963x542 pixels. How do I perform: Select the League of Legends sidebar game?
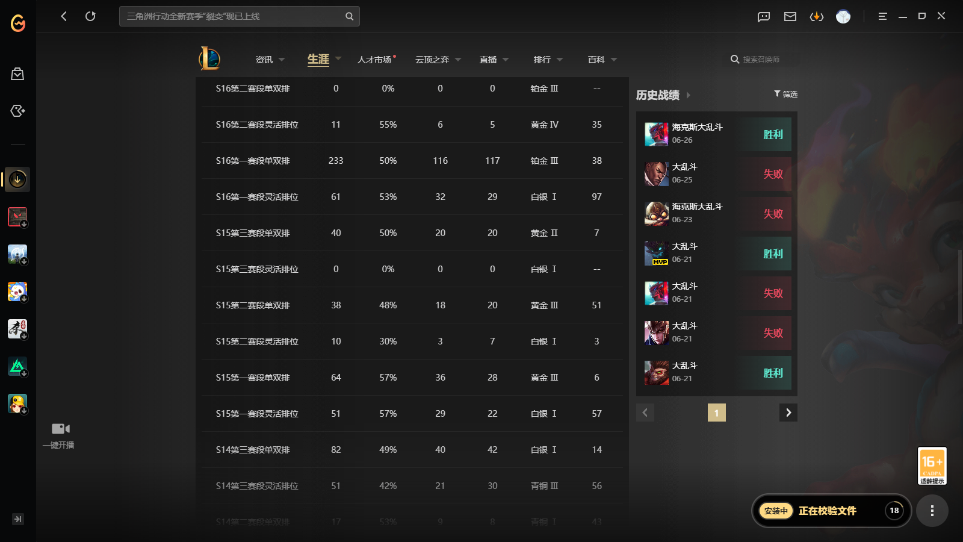17,179
